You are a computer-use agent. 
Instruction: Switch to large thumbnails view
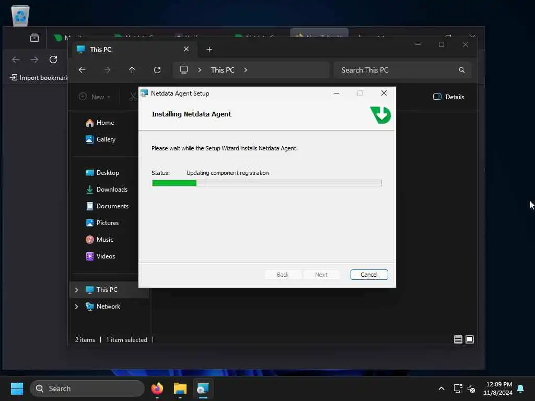(470, 339)
